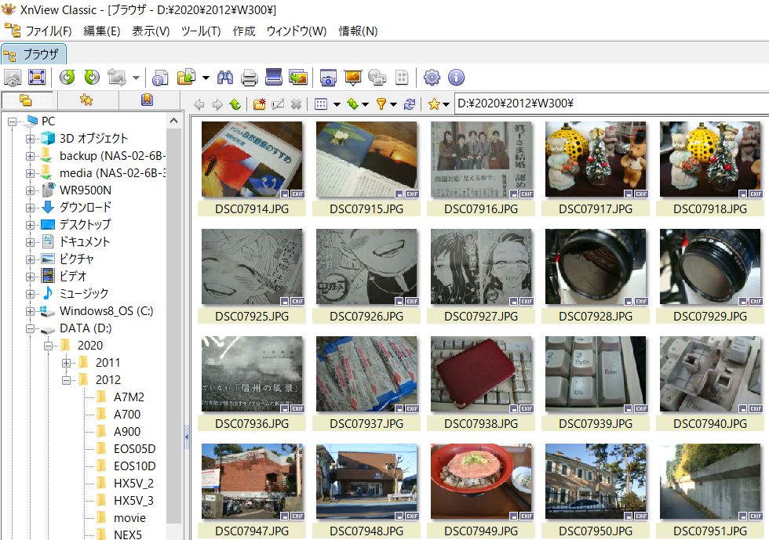Open settings with the gear icon

432,78
